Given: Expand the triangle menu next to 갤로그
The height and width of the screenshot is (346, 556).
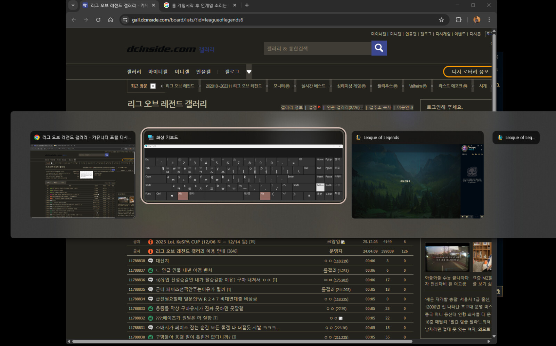Looking at the screenshot, I should tap(249, 72).
